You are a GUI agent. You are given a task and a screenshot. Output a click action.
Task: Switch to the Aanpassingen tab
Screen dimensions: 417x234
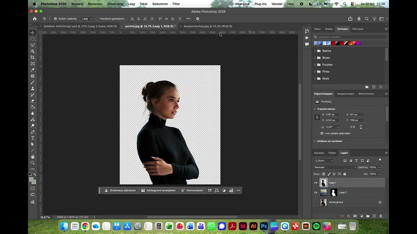(345, 94)
